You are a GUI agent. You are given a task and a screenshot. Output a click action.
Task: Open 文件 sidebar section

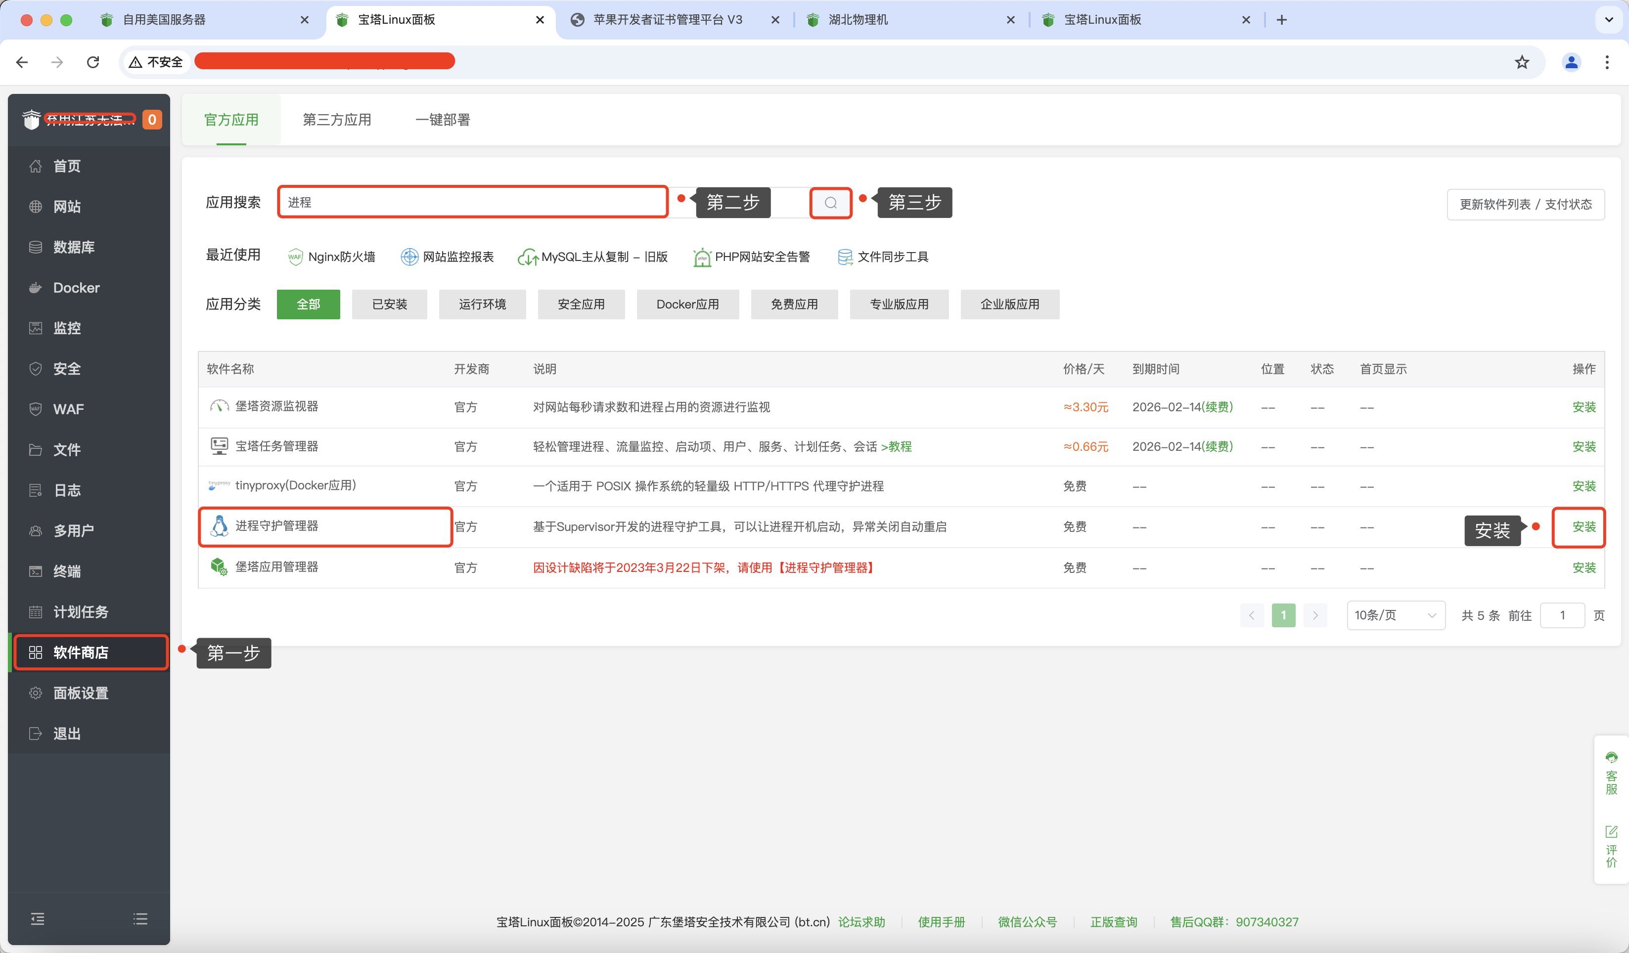tap(89, 450)
